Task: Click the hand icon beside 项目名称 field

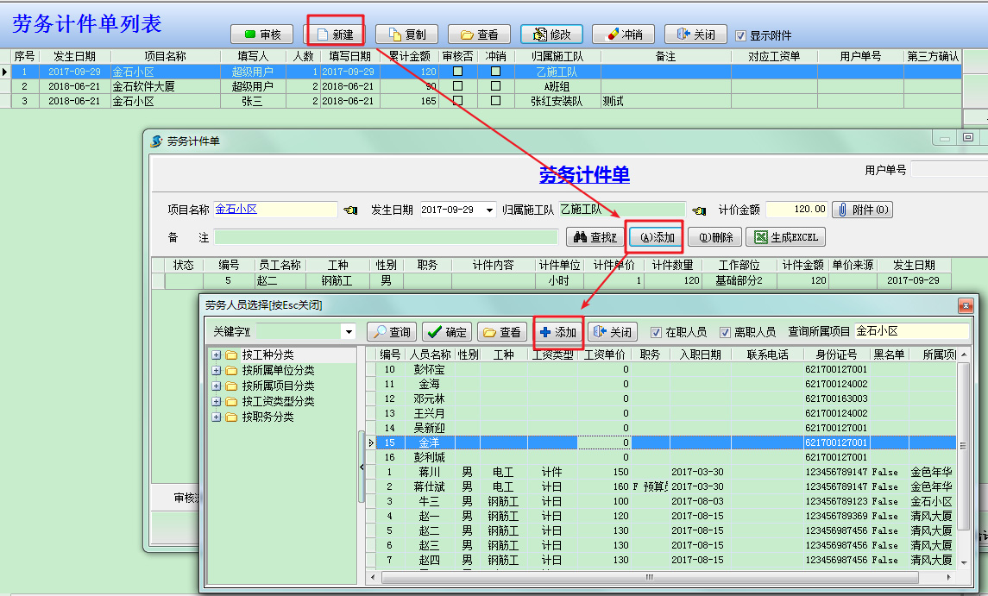Action: click(350, 210)
